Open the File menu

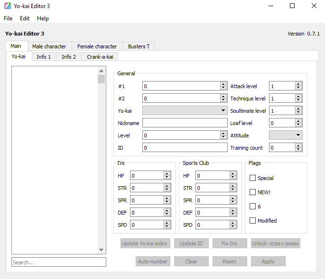click(8, 18)
